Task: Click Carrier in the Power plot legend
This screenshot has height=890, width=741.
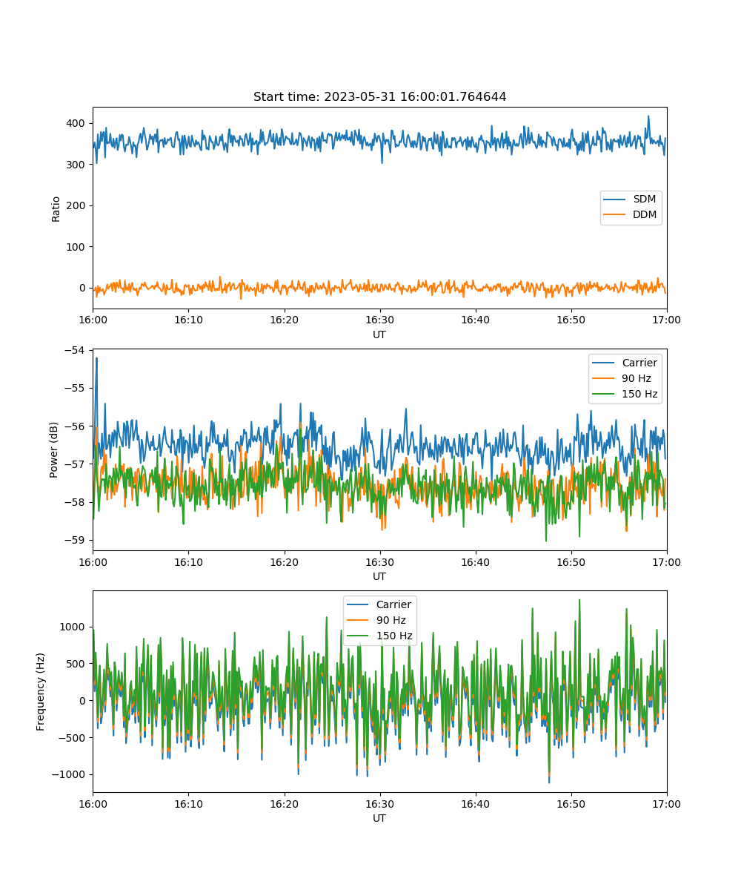Action: 625,363
